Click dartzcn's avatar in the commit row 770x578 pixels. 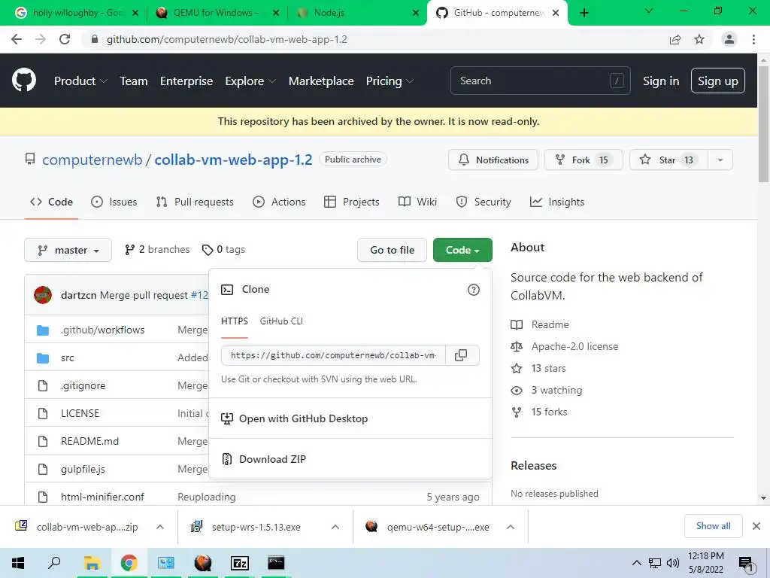pyautogui.click(x=43, y=295)
